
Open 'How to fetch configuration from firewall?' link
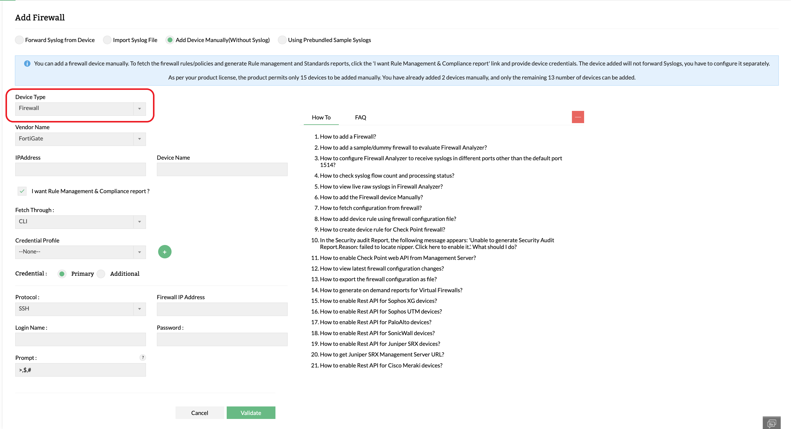click(x=371, y=208)
